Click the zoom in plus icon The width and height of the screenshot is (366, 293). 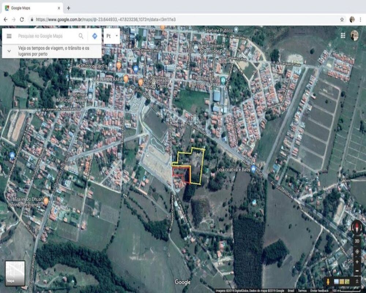click(x=357, y=261)
